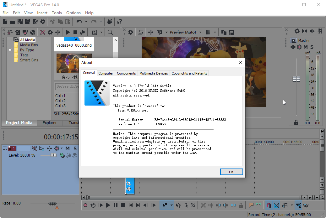The image size is (326, 218).
Task: Click Remove All Unused Media icon
Action: [x=10, y=32]
